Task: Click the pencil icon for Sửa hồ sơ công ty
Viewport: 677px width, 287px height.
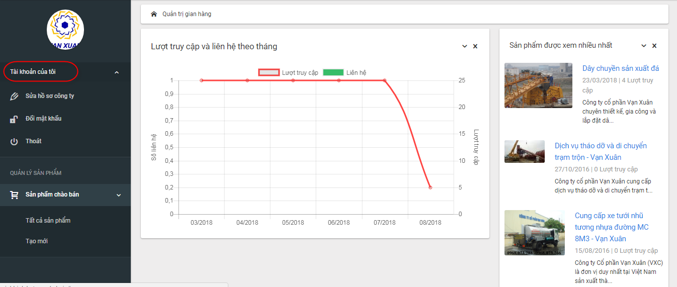Action: click(14, 96)
